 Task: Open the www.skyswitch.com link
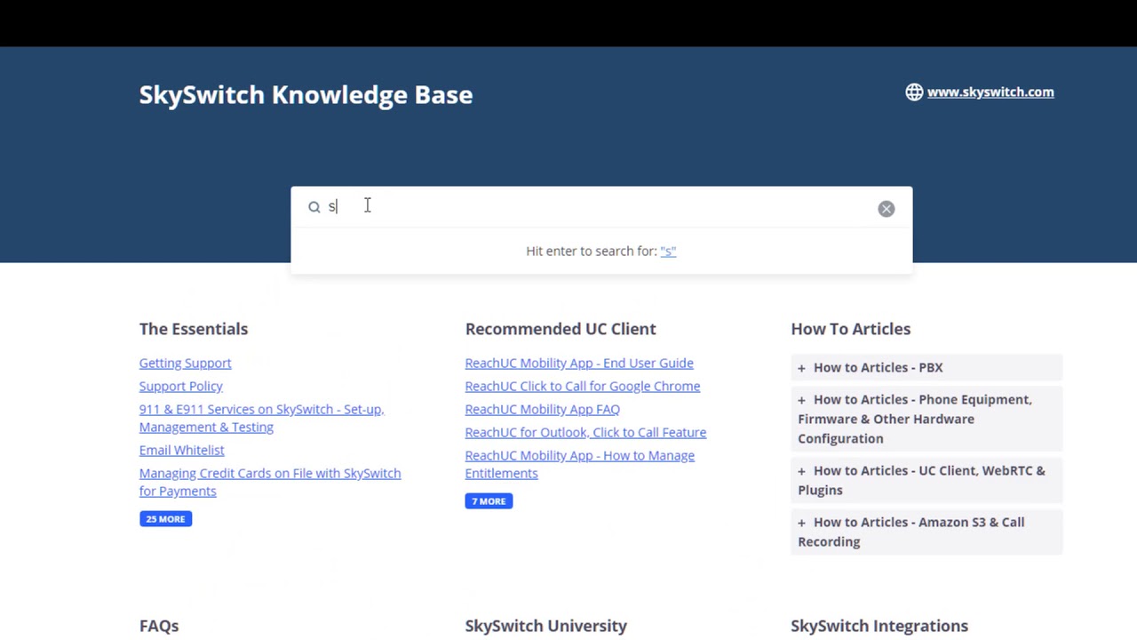[990, 92]
